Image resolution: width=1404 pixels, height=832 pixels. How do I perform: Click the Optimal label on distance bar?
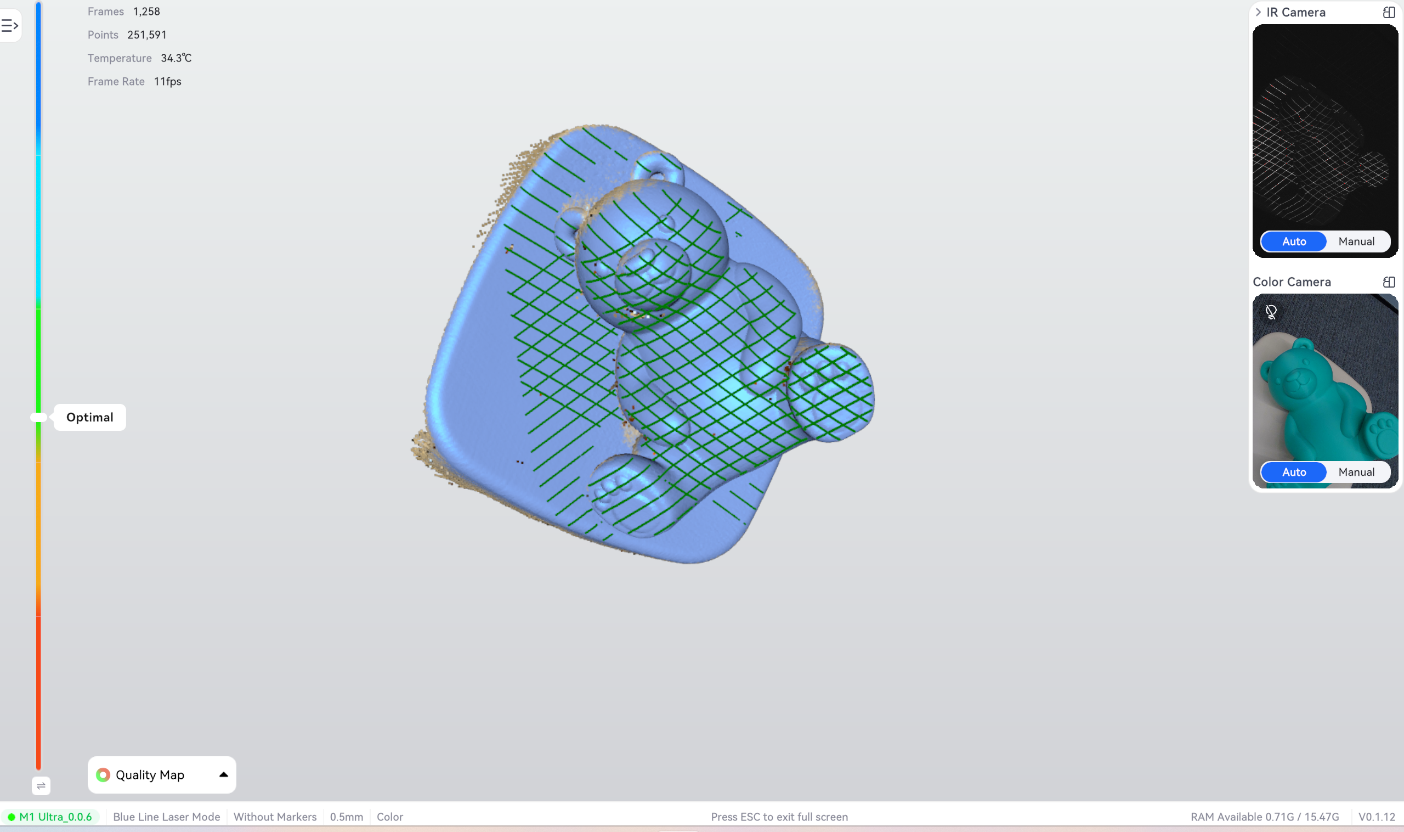[x=89, y=417]
